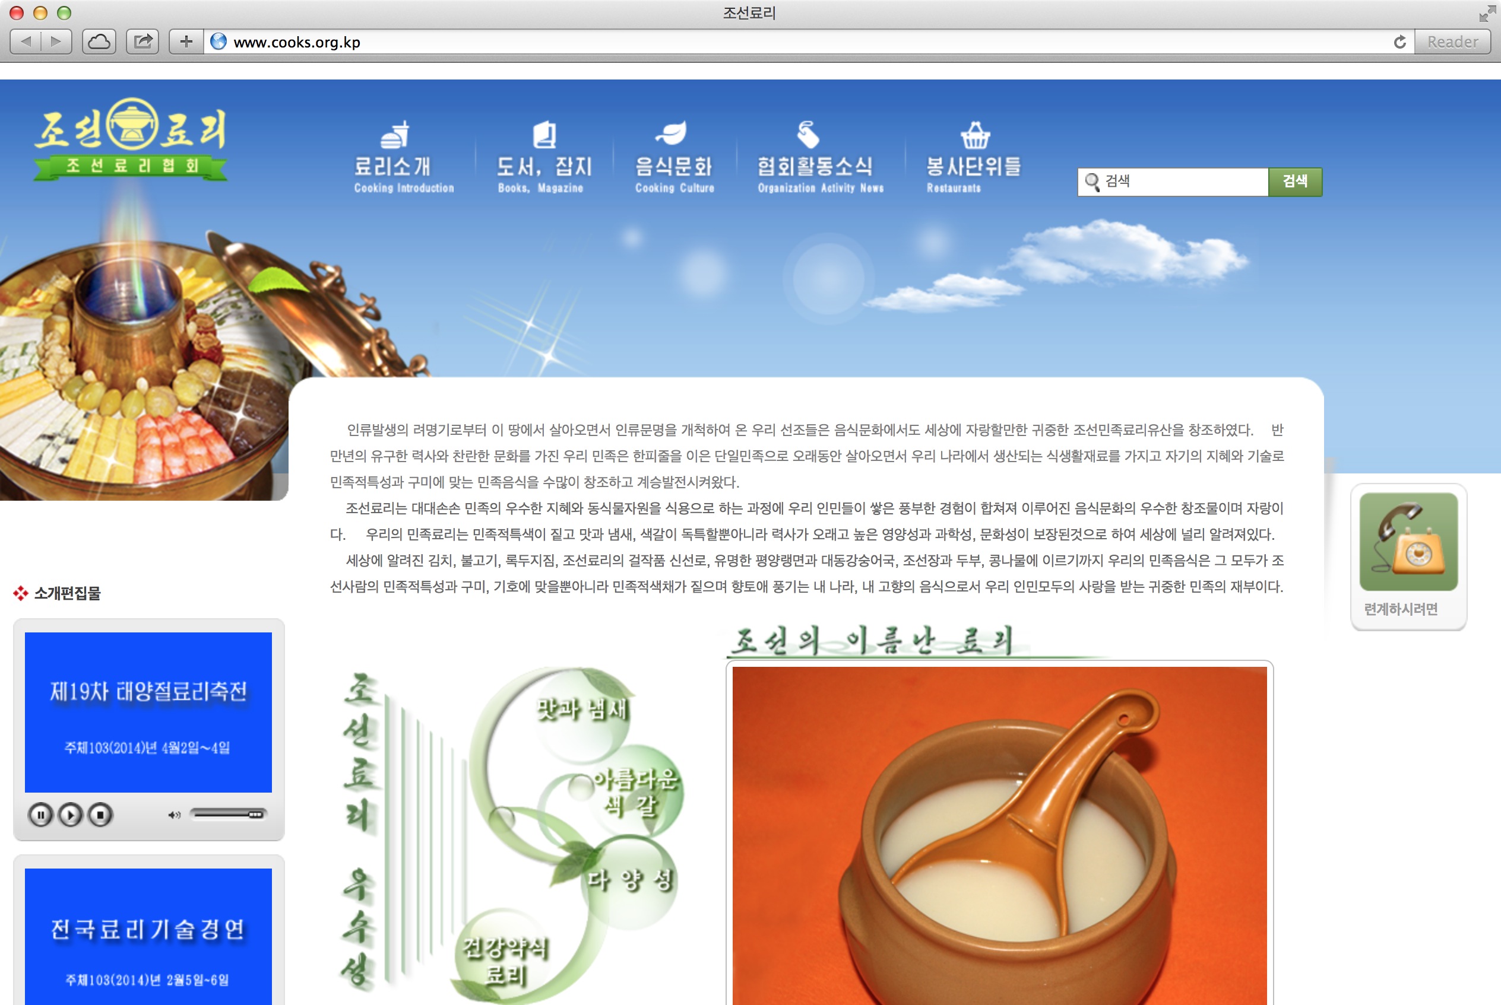Pause the first video player
Screen dimensions: 1501x1005
[40, 815]
